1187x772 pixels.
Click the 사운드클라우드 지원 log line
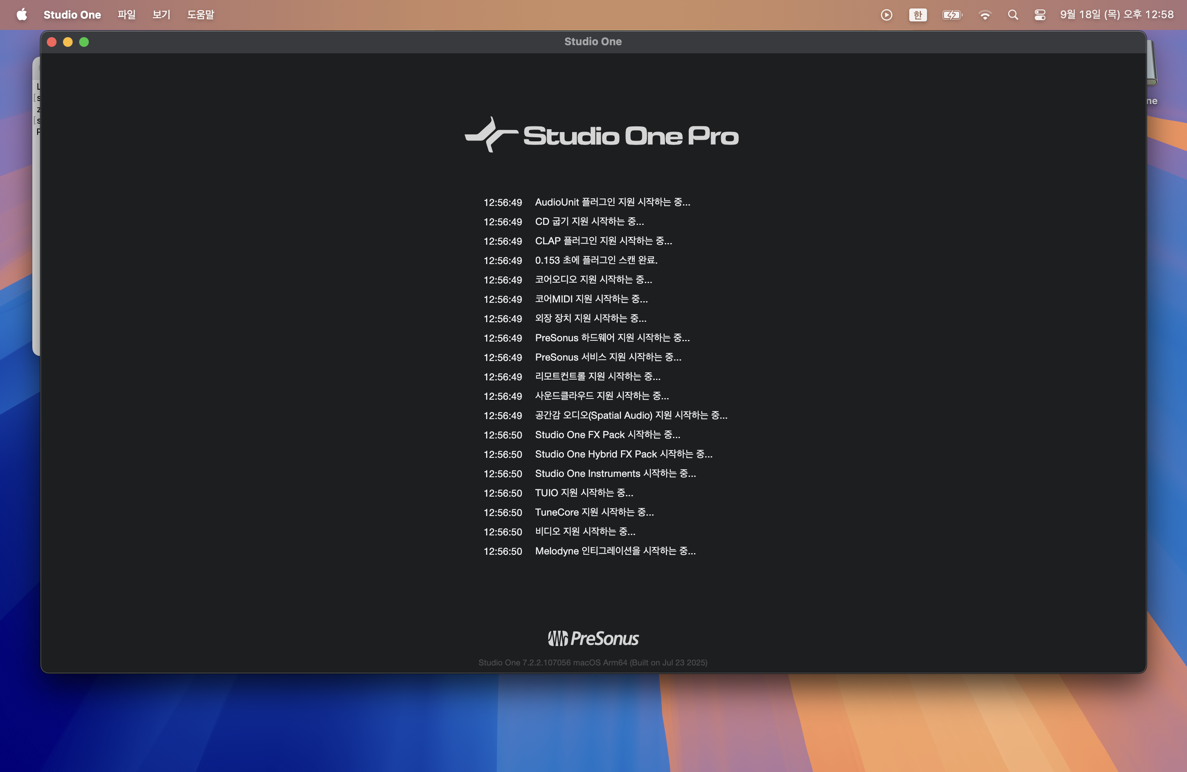[576, 396]
